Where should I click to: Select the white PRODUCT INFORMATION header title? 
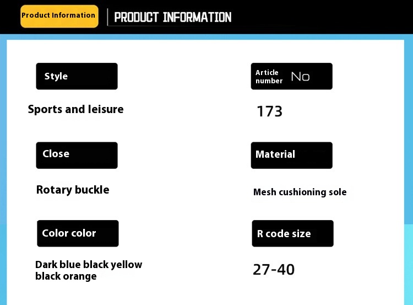(172, 17)
